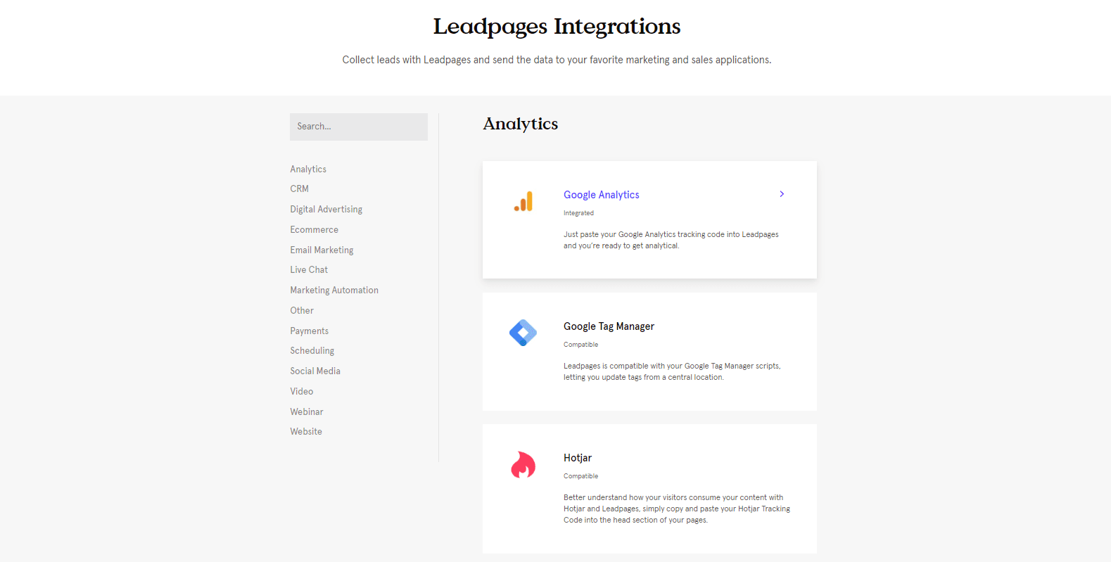Click the Google Tag Manager title
The height and width of the screenshot is (562, 1111).
[x=609, y=326]
